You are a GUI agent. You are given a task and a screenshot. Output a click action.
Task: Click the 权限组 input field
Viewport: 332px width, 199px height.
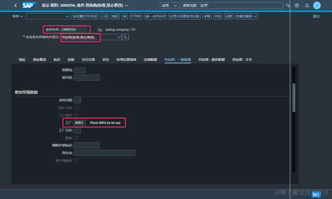80,70
